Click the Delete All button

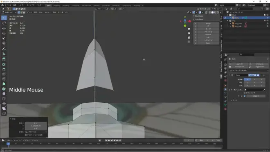pos(260,64)
